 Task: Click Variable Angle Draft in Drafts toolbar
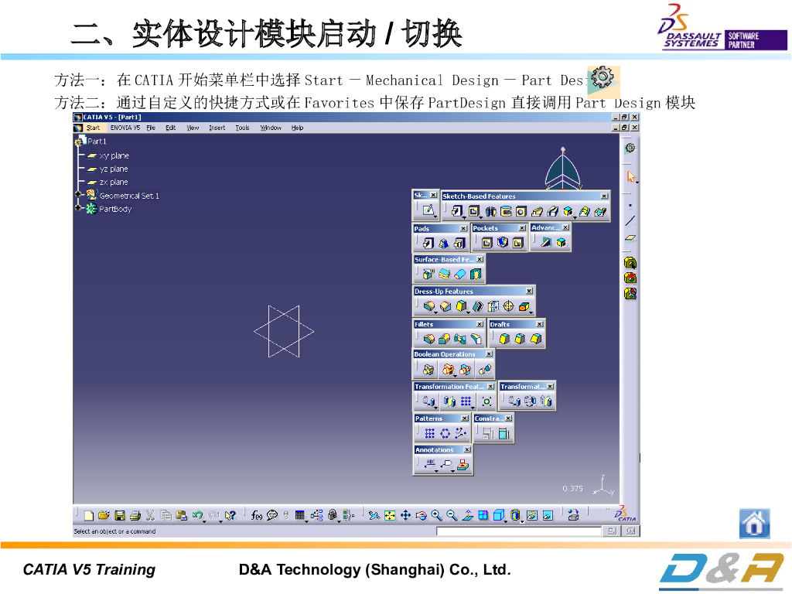(536, 339)
